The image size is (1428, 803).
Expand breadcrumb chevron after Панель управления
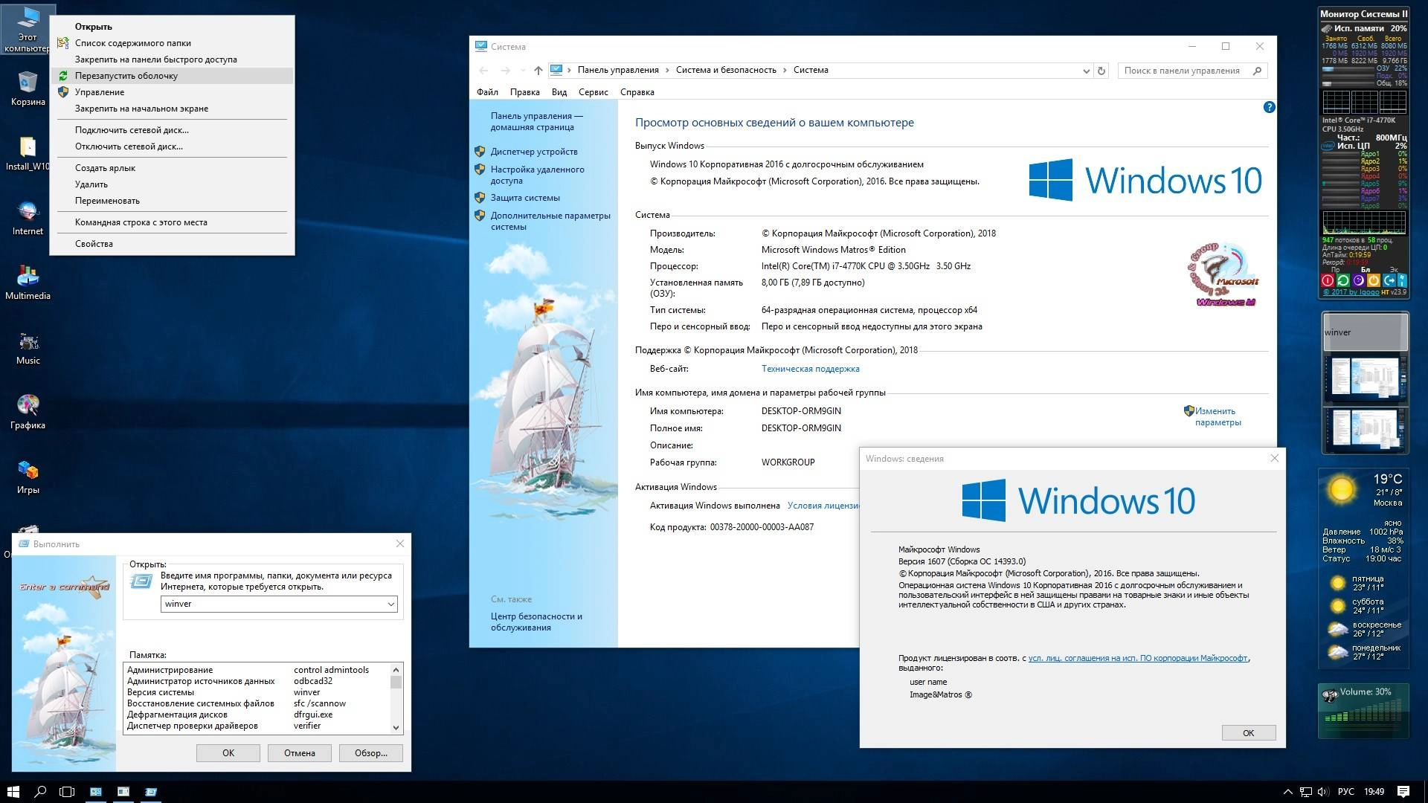click(x=666, y=71)
